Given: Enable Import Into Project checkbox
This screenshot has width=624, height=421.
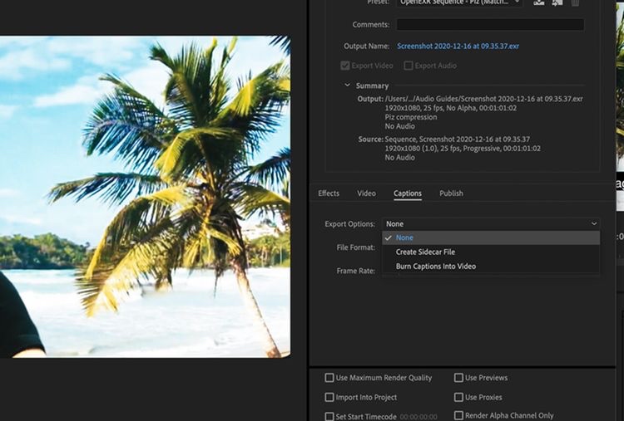Looking at the screenshot, I should pyautogui.click(x=329, y=397).
